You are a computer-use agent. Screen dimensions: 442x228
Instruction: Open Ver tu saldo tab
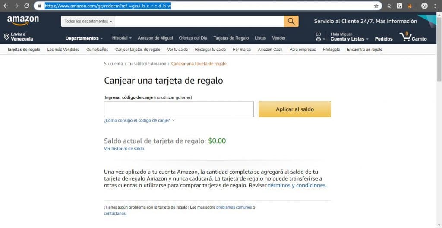tap(177, 50)
